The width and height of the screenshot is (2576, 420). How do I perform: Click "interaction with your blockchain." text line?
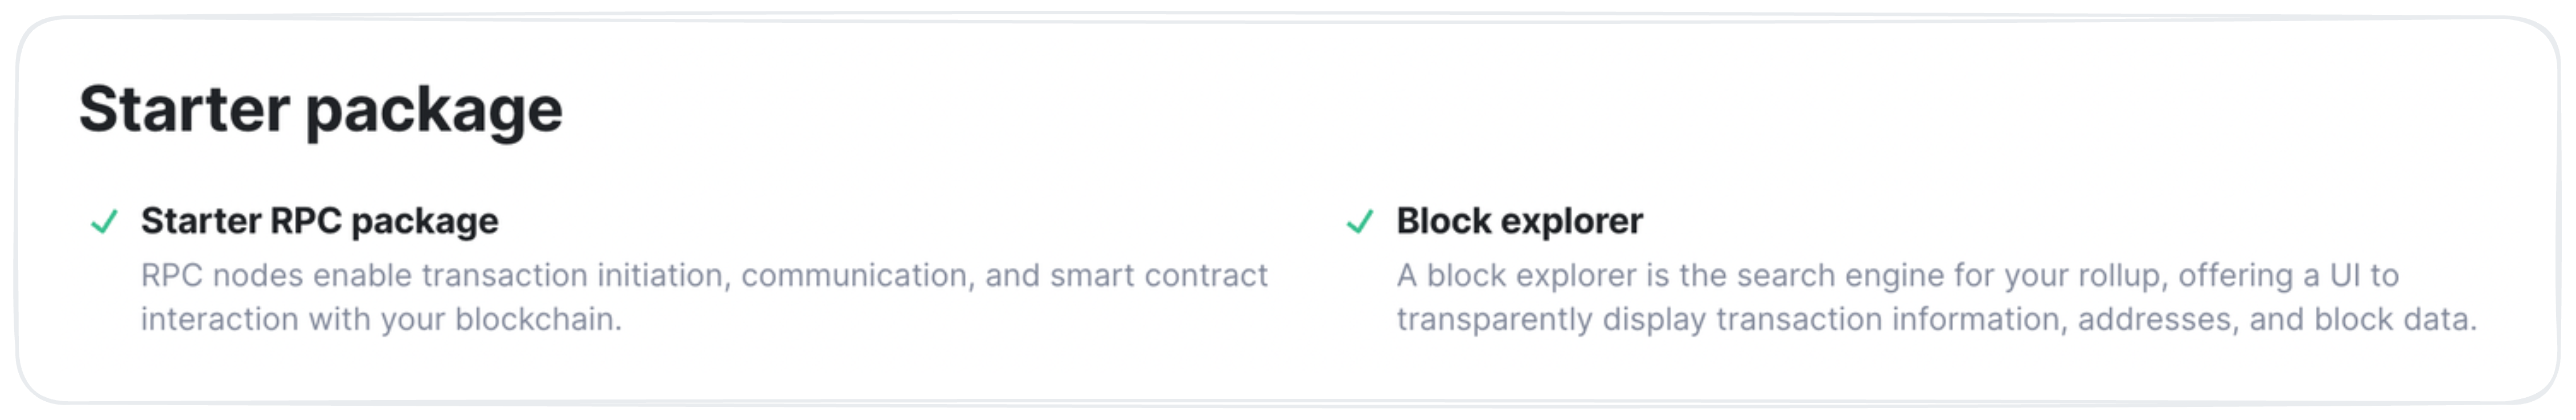tap(381, 319)
